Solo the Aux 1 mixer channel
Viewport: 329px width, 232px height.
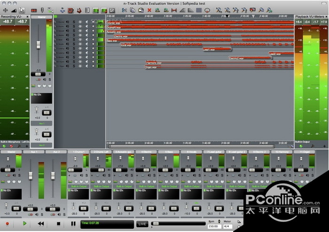42,215
